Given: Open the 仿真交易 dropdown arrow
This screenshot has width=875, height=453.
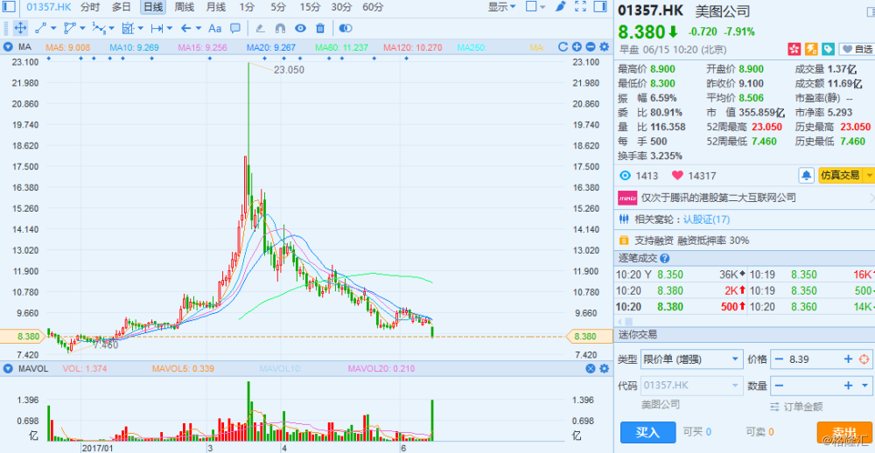Looking at the screenshot, I should [x=868, y=175].
